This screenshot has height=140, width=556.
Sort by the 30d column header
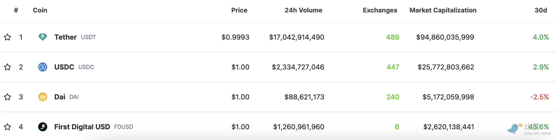(x=541, y=10)
